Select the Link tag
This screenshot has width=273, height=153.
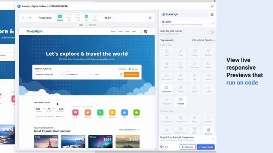click(180, 53)
